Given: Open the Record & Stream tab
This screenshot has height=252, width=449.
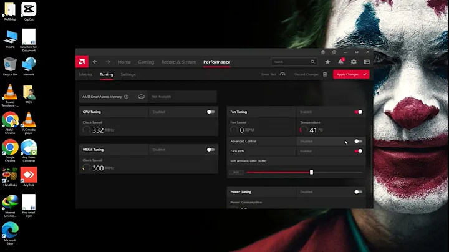Looking at the screenshot, I should coord(179,62).
